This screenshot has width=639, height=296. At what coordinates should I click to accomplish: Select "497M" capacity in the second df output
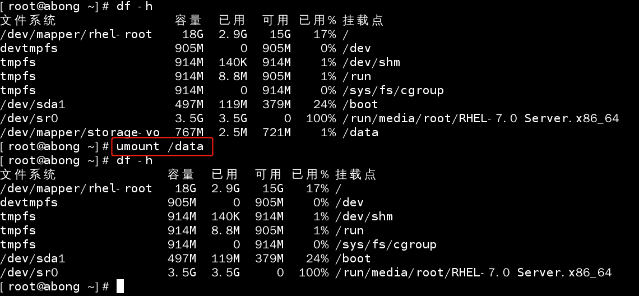(x=182, y=258)
